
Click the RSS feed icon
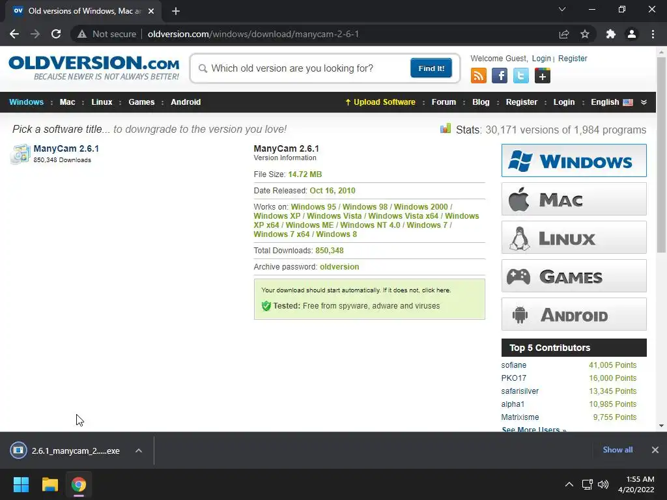pyautogui.click(x=479, y=76)
